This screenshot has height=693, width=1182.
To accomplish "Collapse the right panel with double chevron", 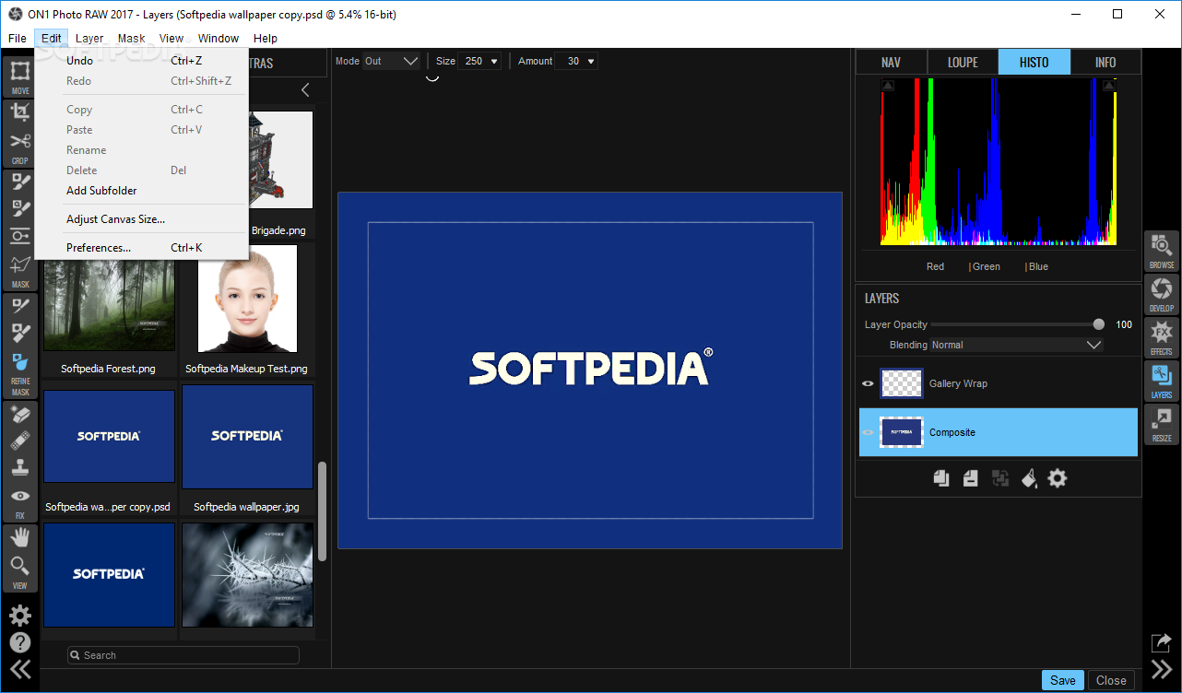I will (1162, 669).
